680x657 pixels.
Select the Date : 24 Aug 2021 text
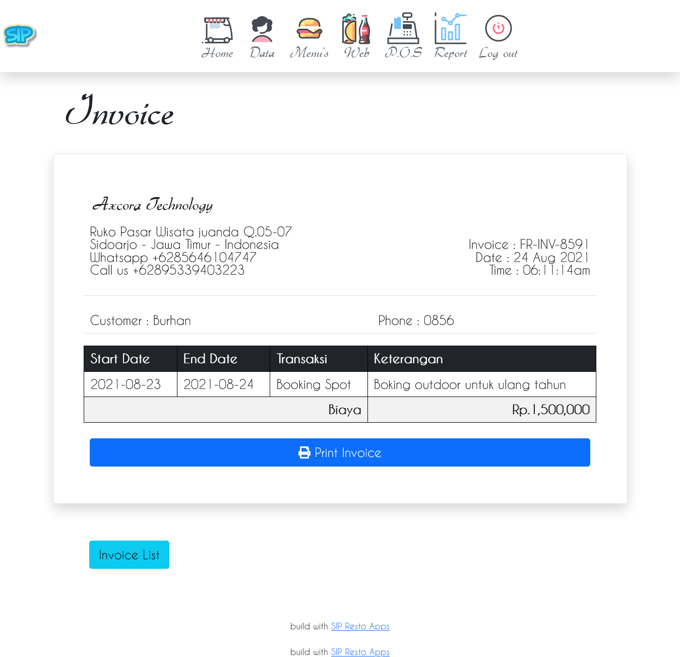click(x=532, y=257)
